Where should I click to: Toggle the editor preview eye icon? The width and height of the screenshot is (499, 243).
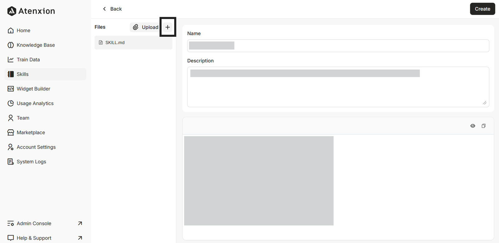[473, 126]
